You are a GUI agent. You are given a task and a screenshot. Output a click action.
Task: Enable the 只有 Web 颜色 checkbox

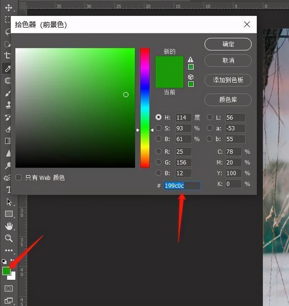(x=19, y=177)
